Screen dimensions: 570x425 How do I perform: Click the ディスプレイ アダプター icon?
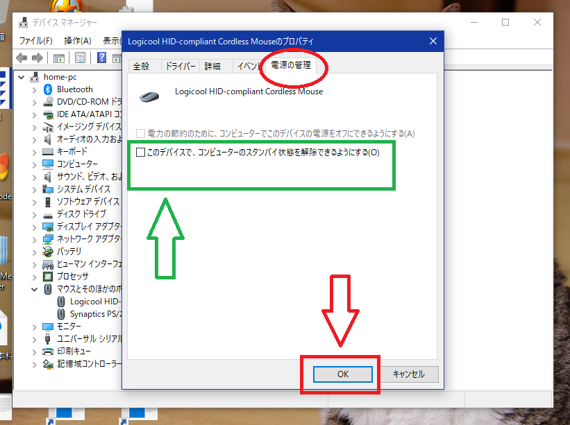click(x=48, y=227)
